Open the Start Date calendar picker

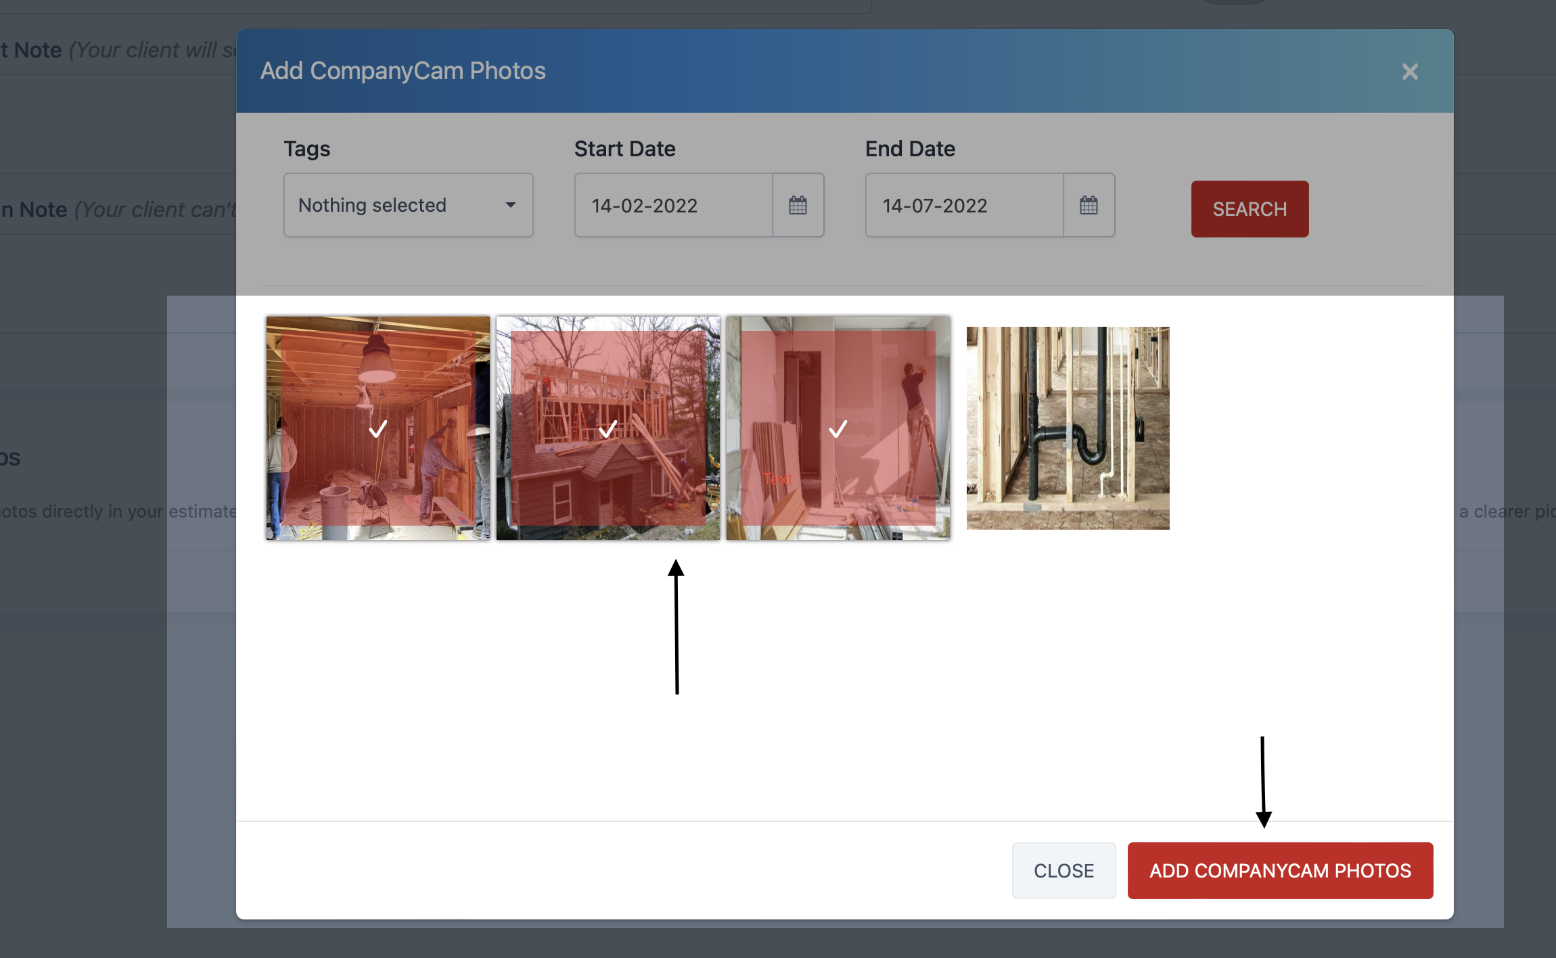[798, 205]
